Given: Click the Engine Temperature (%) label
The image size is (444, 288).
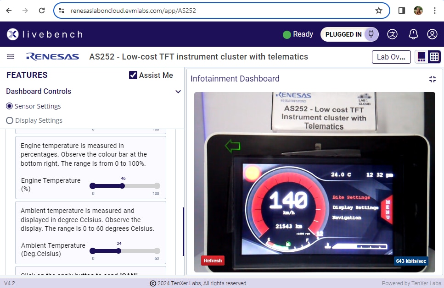Looking at the screenshot, I should 51,185.
